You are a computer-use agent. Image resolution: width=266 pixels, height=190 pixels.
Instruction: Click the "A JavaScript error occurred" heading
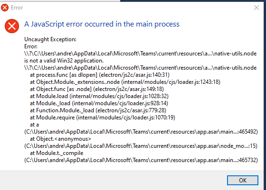[102, 24]
